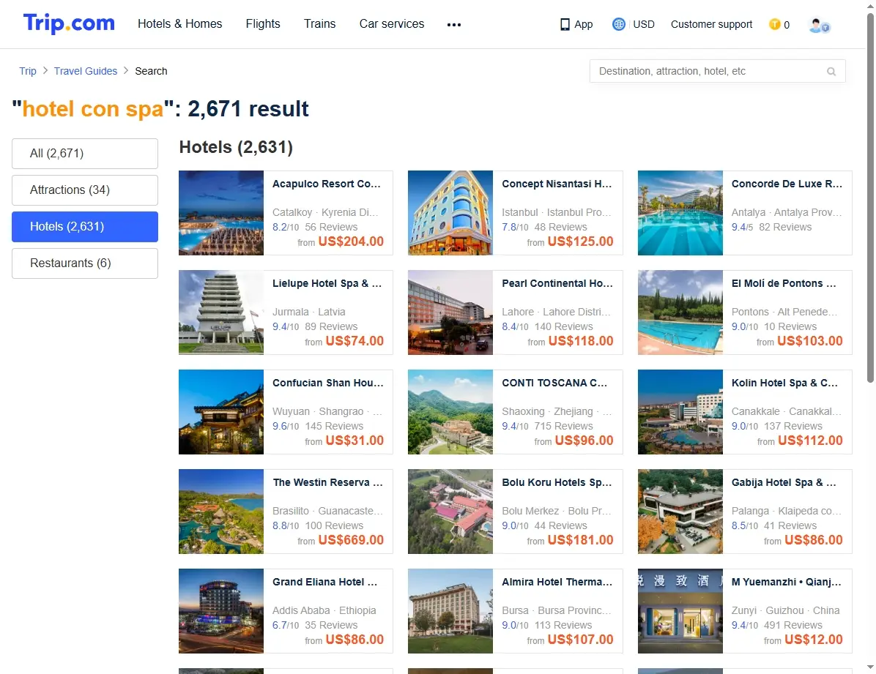The image size is (876, 674).
Task: Click the Pearl Continental Ho... title
Action: 557,283
